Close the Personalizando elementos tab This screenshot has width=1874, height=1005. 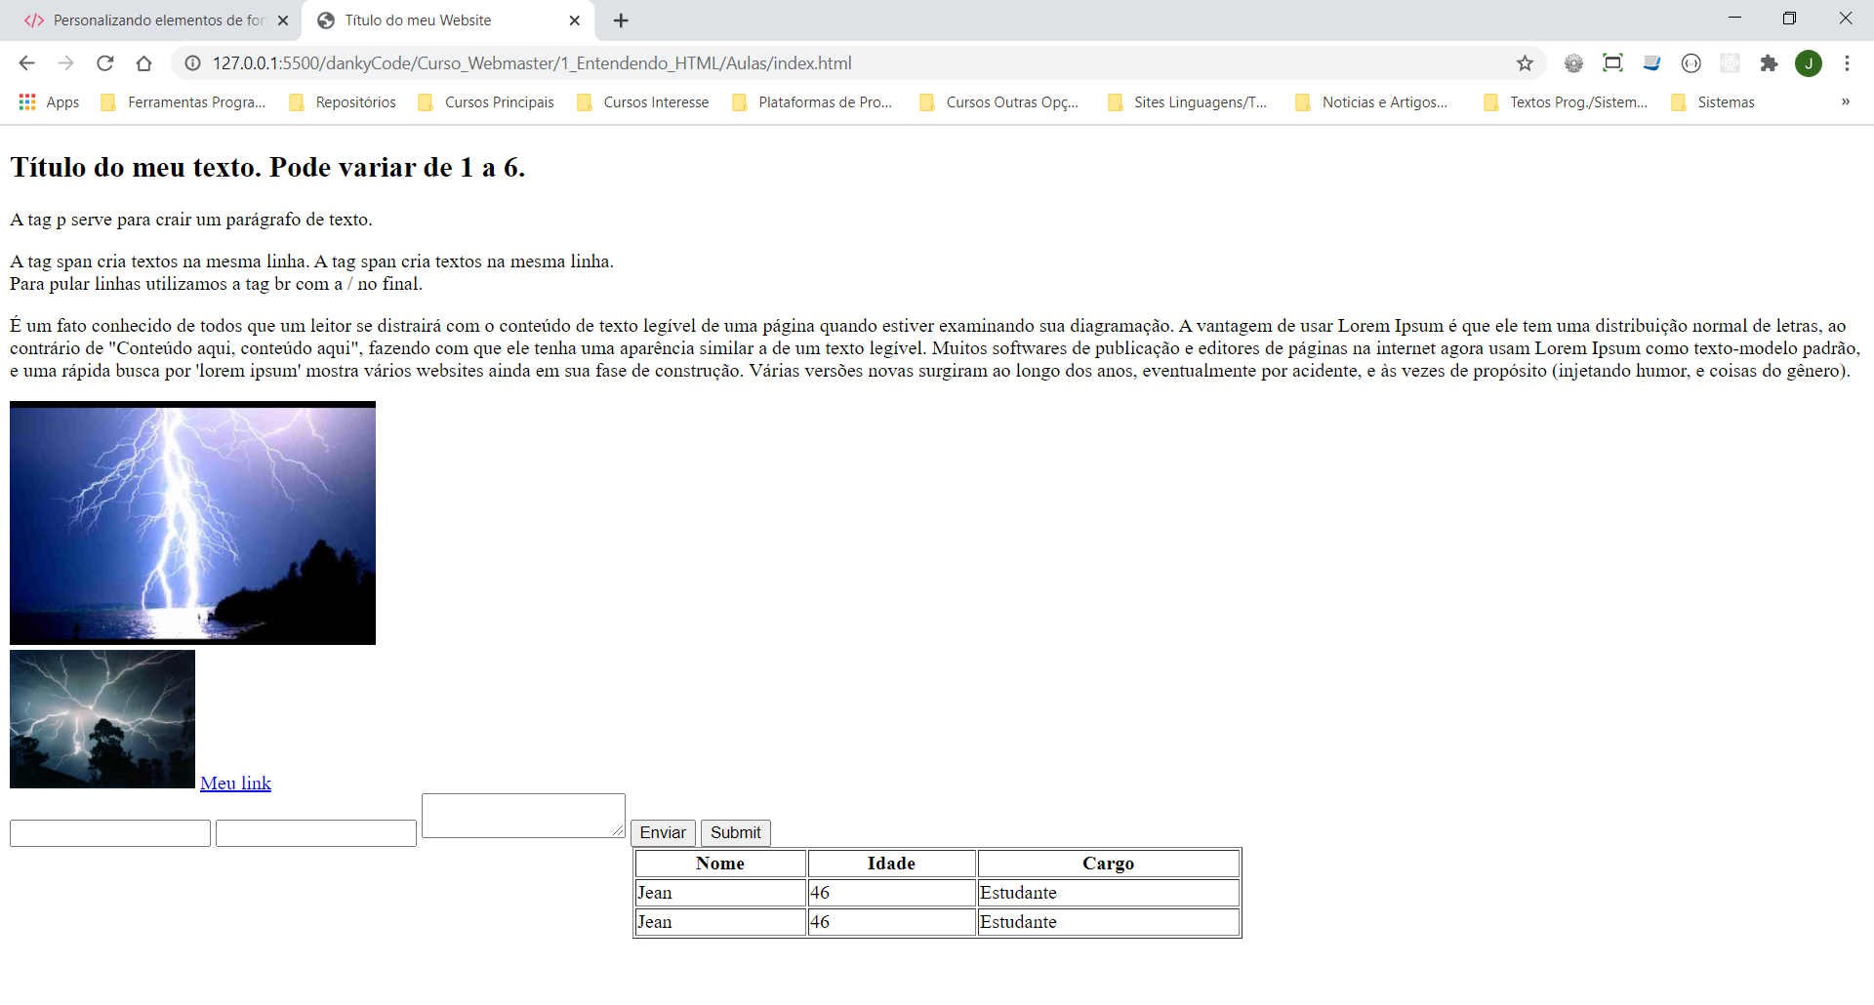click(x=283, y=20)
